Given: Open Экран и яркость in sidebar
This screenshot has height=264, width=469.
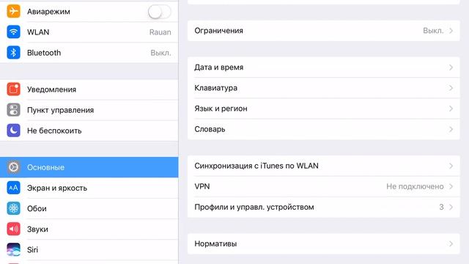Looking at the screenshot, I should tap(89, 188).
